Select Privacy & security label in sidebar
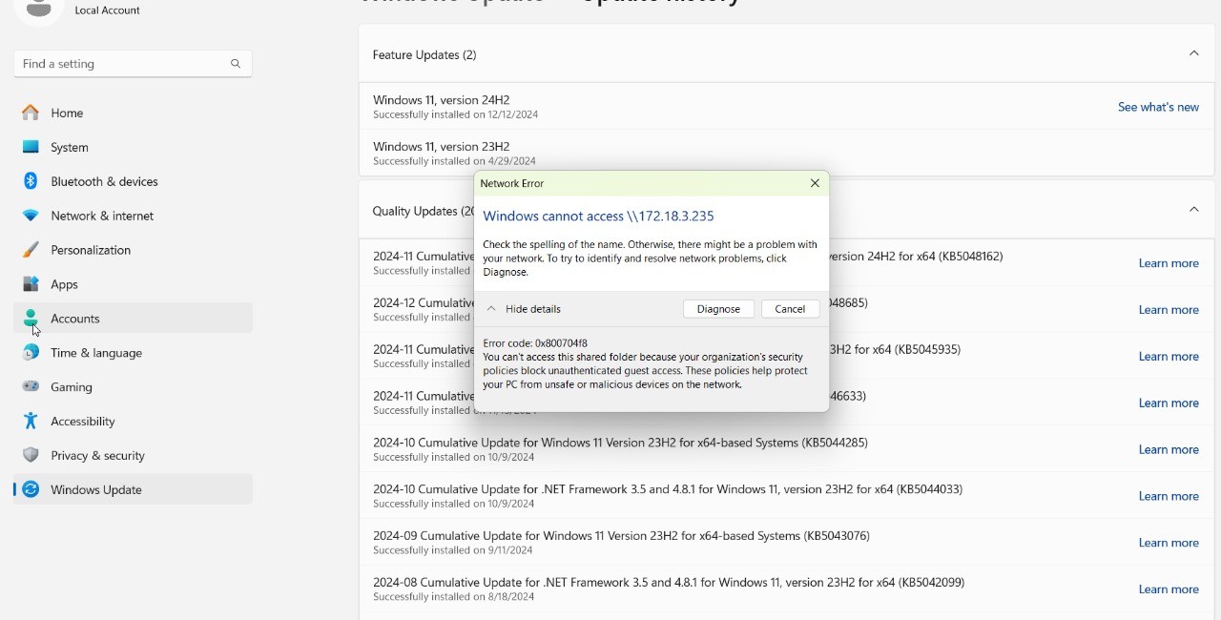 click(x=98, y=456)
